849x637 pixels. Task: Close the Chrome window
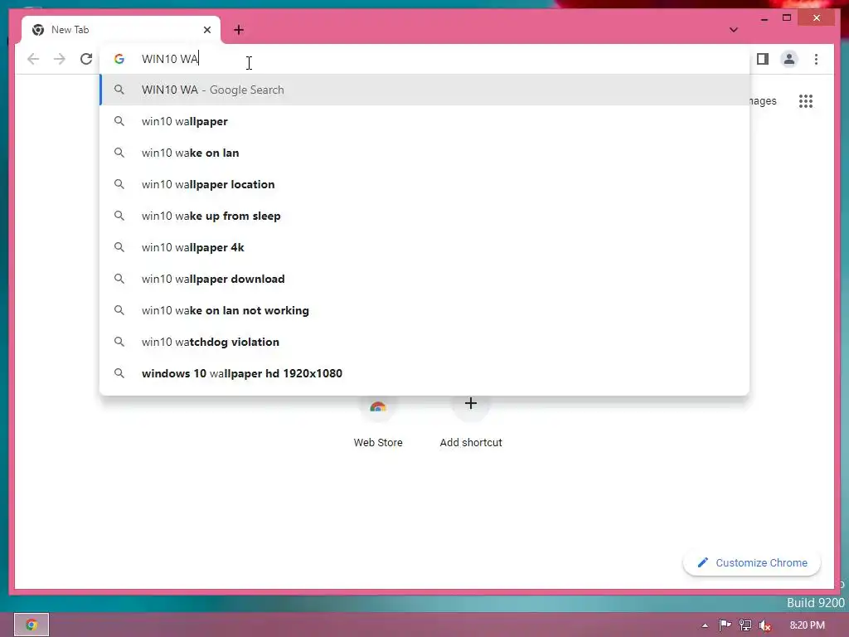pos(817,18)
